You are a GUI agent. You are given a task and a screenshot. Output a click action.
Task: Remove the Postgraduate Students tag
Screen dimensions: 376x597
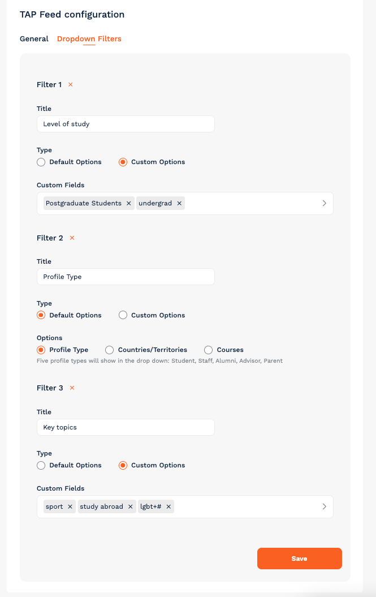coord(129,203)
